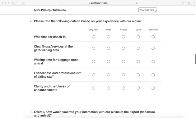The image size is (196, 118).
Task: Reload the page with the refresh icon
Action: tap(137, 3)
